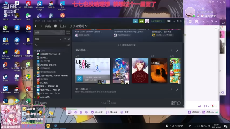This screenshot has height=129, width=230.
Task: Open the Steam announcements megaphone icon
Action: tap(135, 21)
